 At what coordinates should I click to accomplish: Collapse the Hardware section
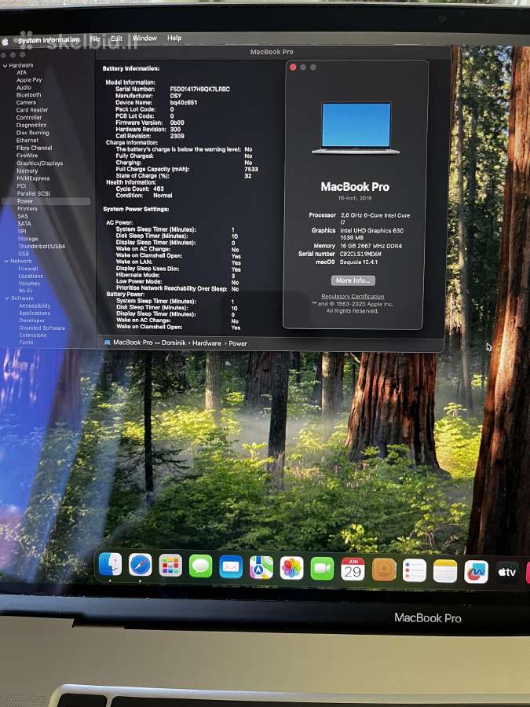click(x=5, y=66)
